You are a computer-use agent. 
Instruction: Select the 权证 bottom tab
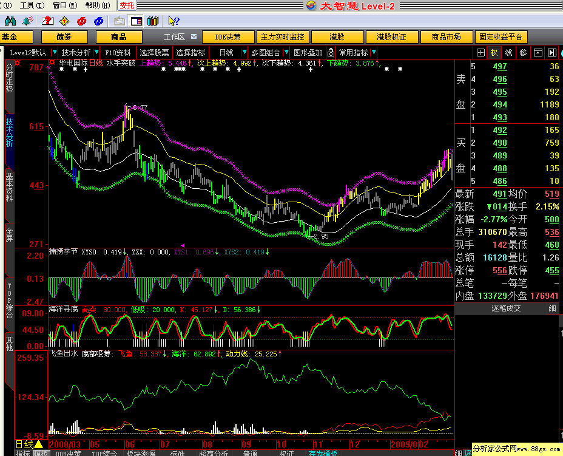(x=286, y=453)
